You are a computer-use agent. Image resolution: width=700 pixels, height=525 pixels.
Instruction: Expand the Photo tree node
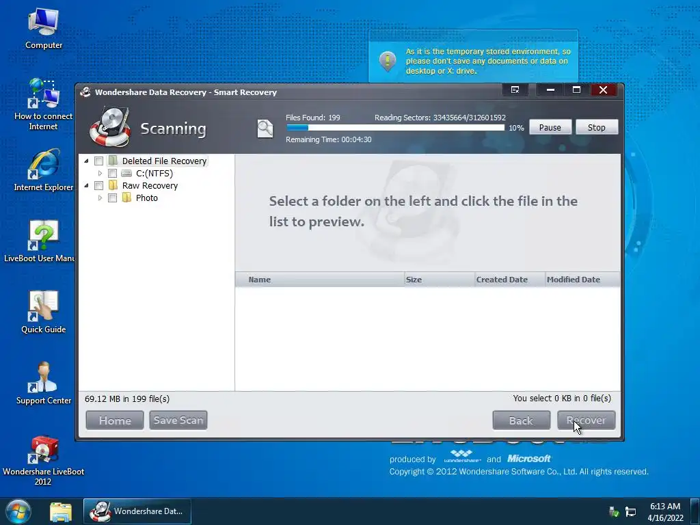tap(100, 198)
